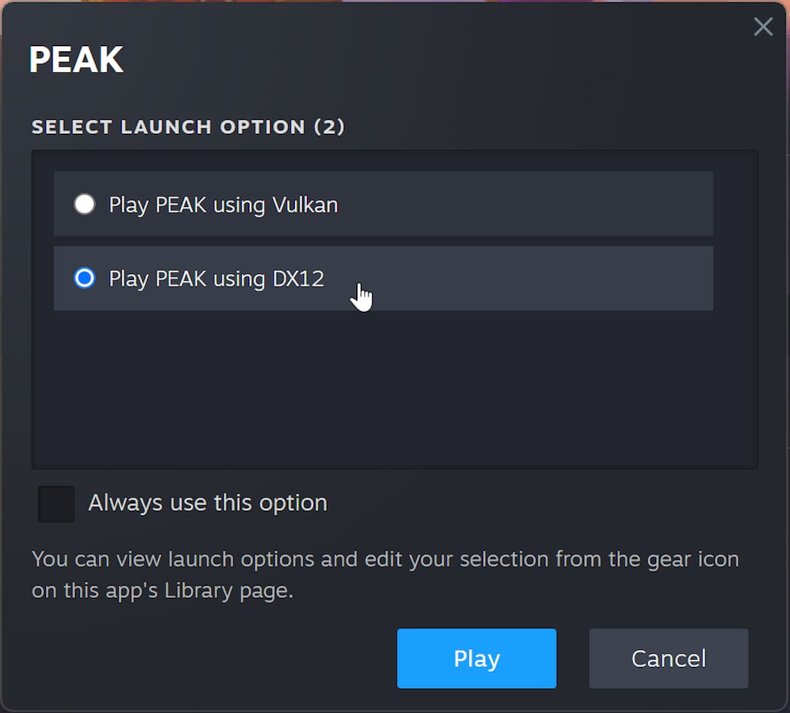This screenshot has width=790, height=713.
Task: Close the PEAK launch dialog with X
Action: [x=763, y=27]
